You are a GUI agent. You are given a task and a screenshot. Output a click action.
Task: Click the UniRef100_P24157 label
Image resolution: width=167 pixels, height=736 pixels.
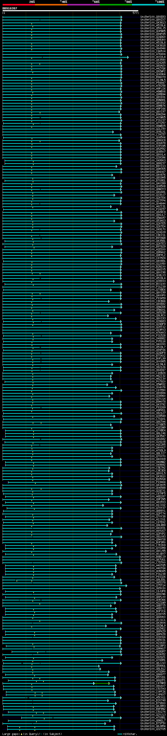point(153,209)
